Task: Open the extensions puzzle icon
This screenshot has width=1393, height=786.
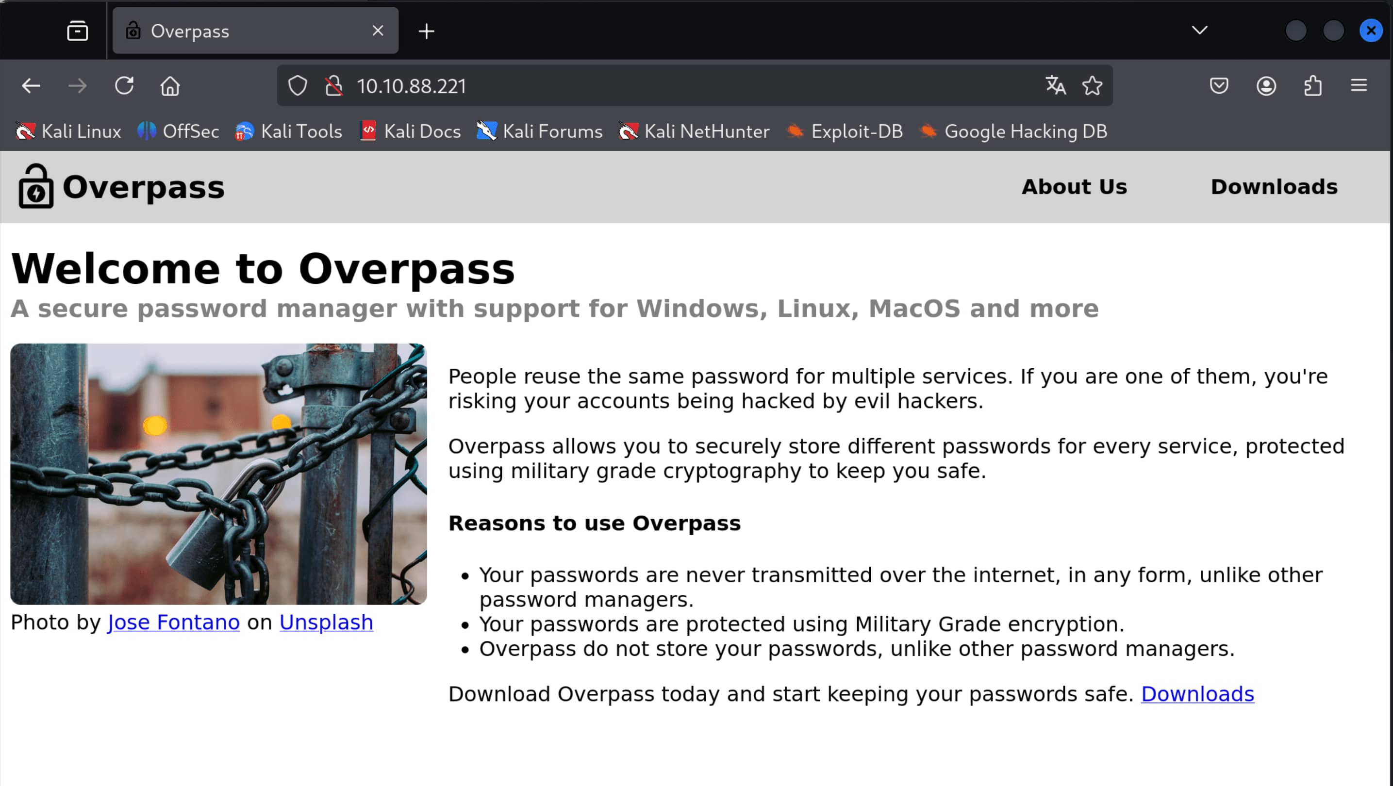Action: click(x=1312, y=86)
